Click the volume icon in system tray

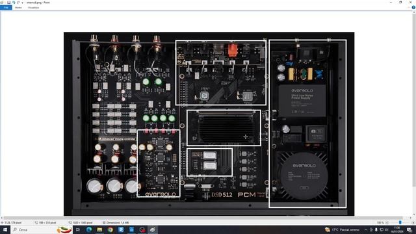tap(387, 229)
